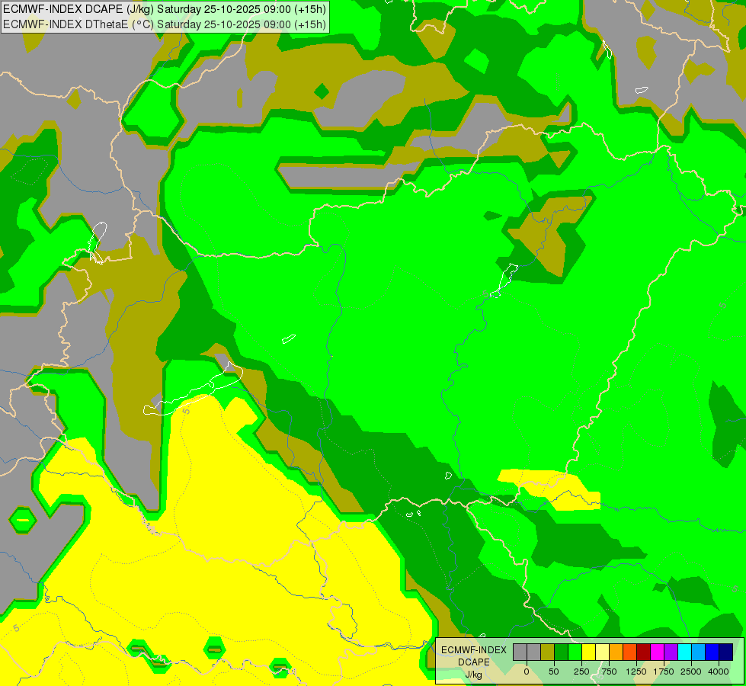
Task: Click the magenta legend swatch
Action: (x=657, y=652)
